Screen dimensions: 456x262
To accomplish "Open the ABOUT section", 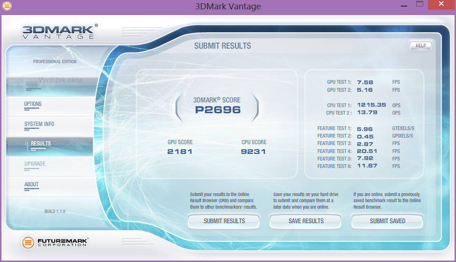I will pos(31,184).
